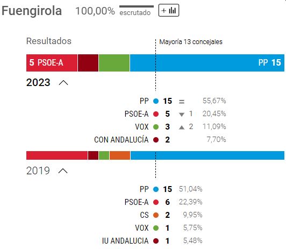Click the dark red CON ANDALUCÍA dot

156,140
